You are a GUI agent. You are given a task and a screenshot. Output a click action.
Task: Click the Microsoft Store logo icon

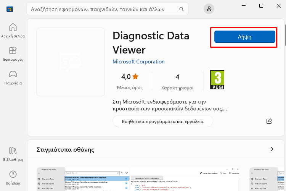10,9
